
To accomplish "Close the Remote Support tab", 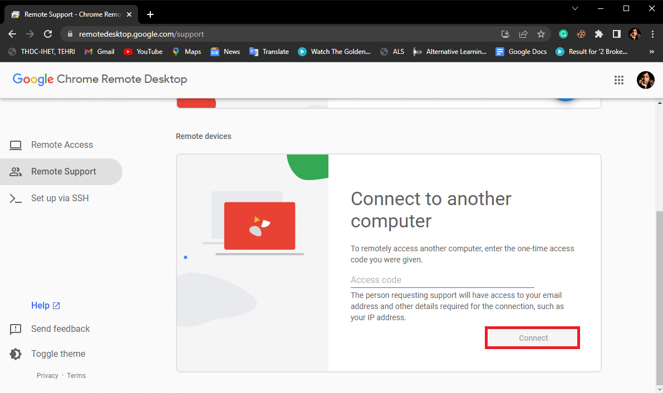I will (x=129, y=14).
